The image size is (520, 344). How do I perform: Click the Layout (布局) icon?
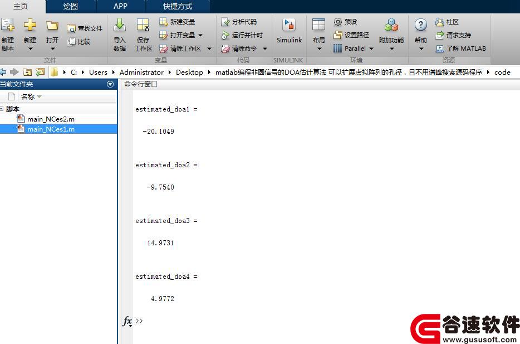click(318, 25)
